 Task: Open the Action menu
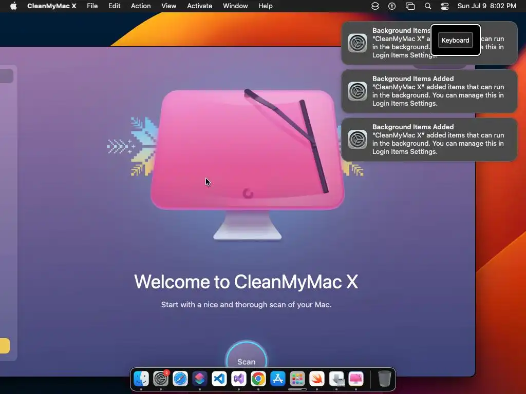click(x=141, y=6)
